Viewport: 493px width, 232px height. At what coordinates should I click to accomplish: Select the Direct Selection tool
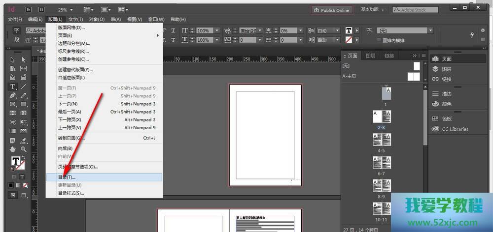[23, 59]
